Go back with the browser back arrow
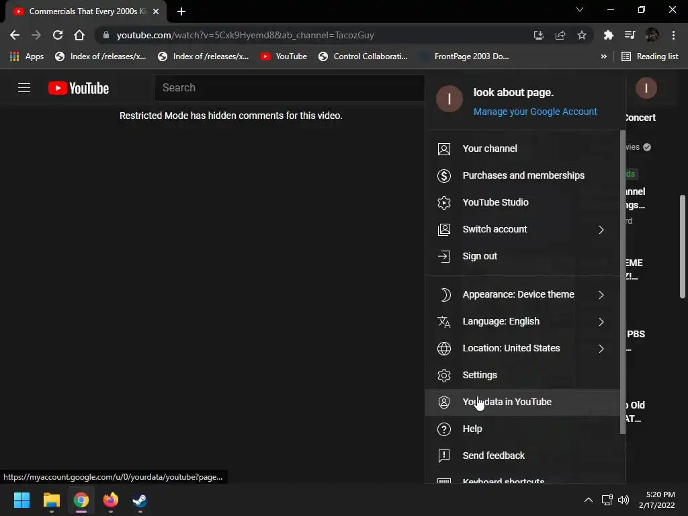 tap(15, 35)
